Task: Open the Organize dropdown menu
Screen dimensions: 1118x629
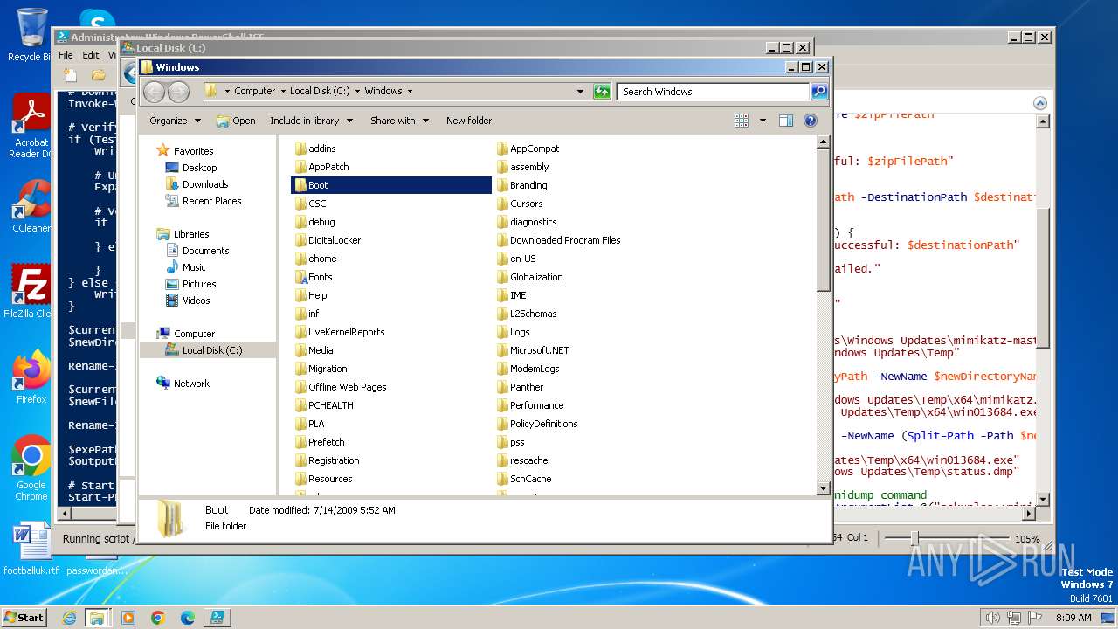Action: coord(175,121)
